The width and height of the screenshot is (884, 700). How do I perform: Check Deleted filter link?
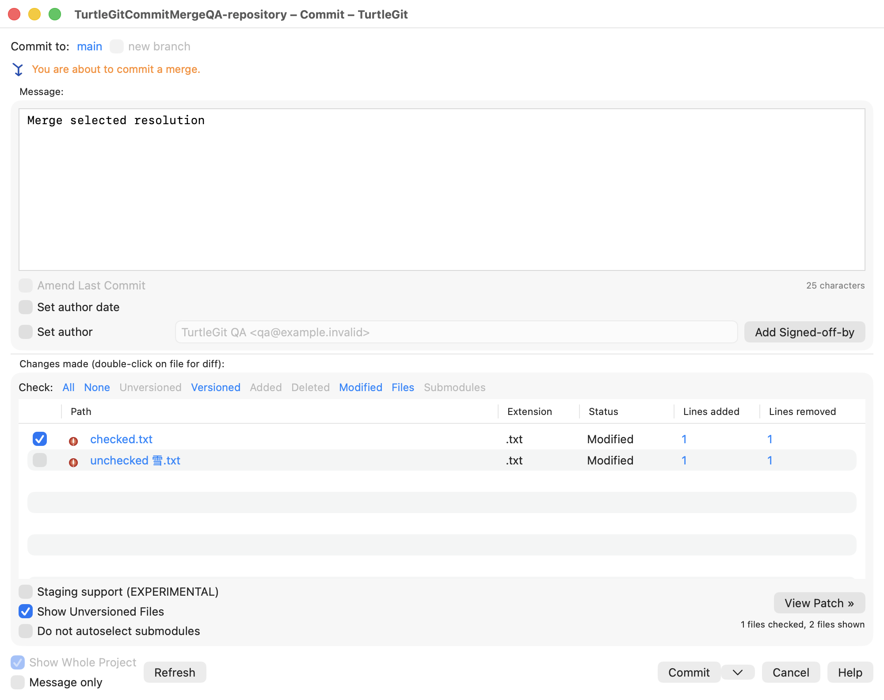(x=310, y=388)
